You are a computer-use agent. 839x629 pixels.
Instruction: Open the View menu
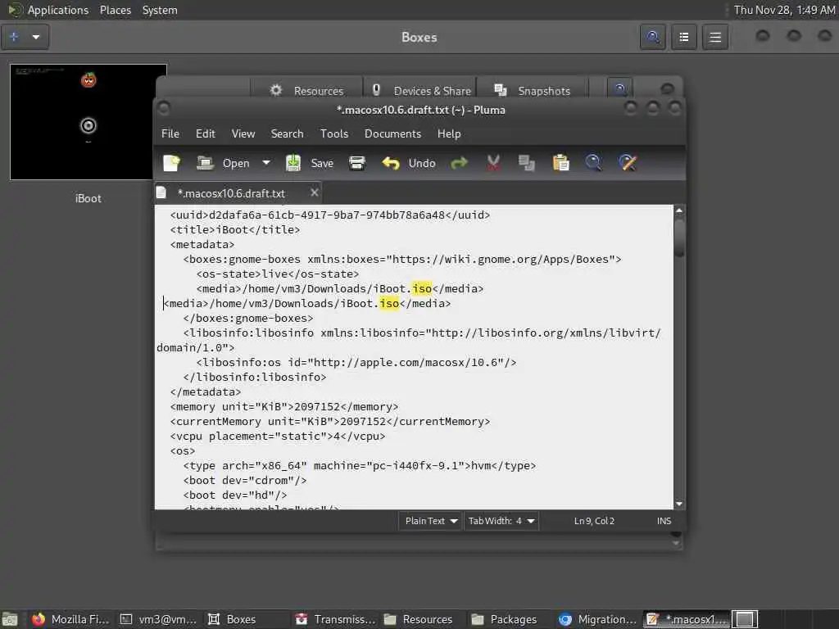tap(243, 133)
